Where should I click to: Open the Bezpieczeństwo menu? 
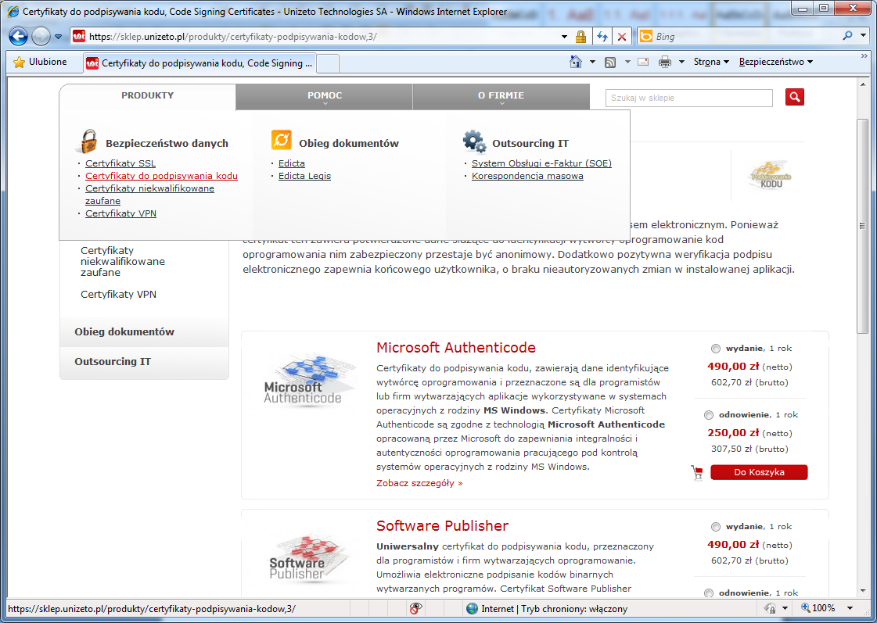(x=776, y=62)
